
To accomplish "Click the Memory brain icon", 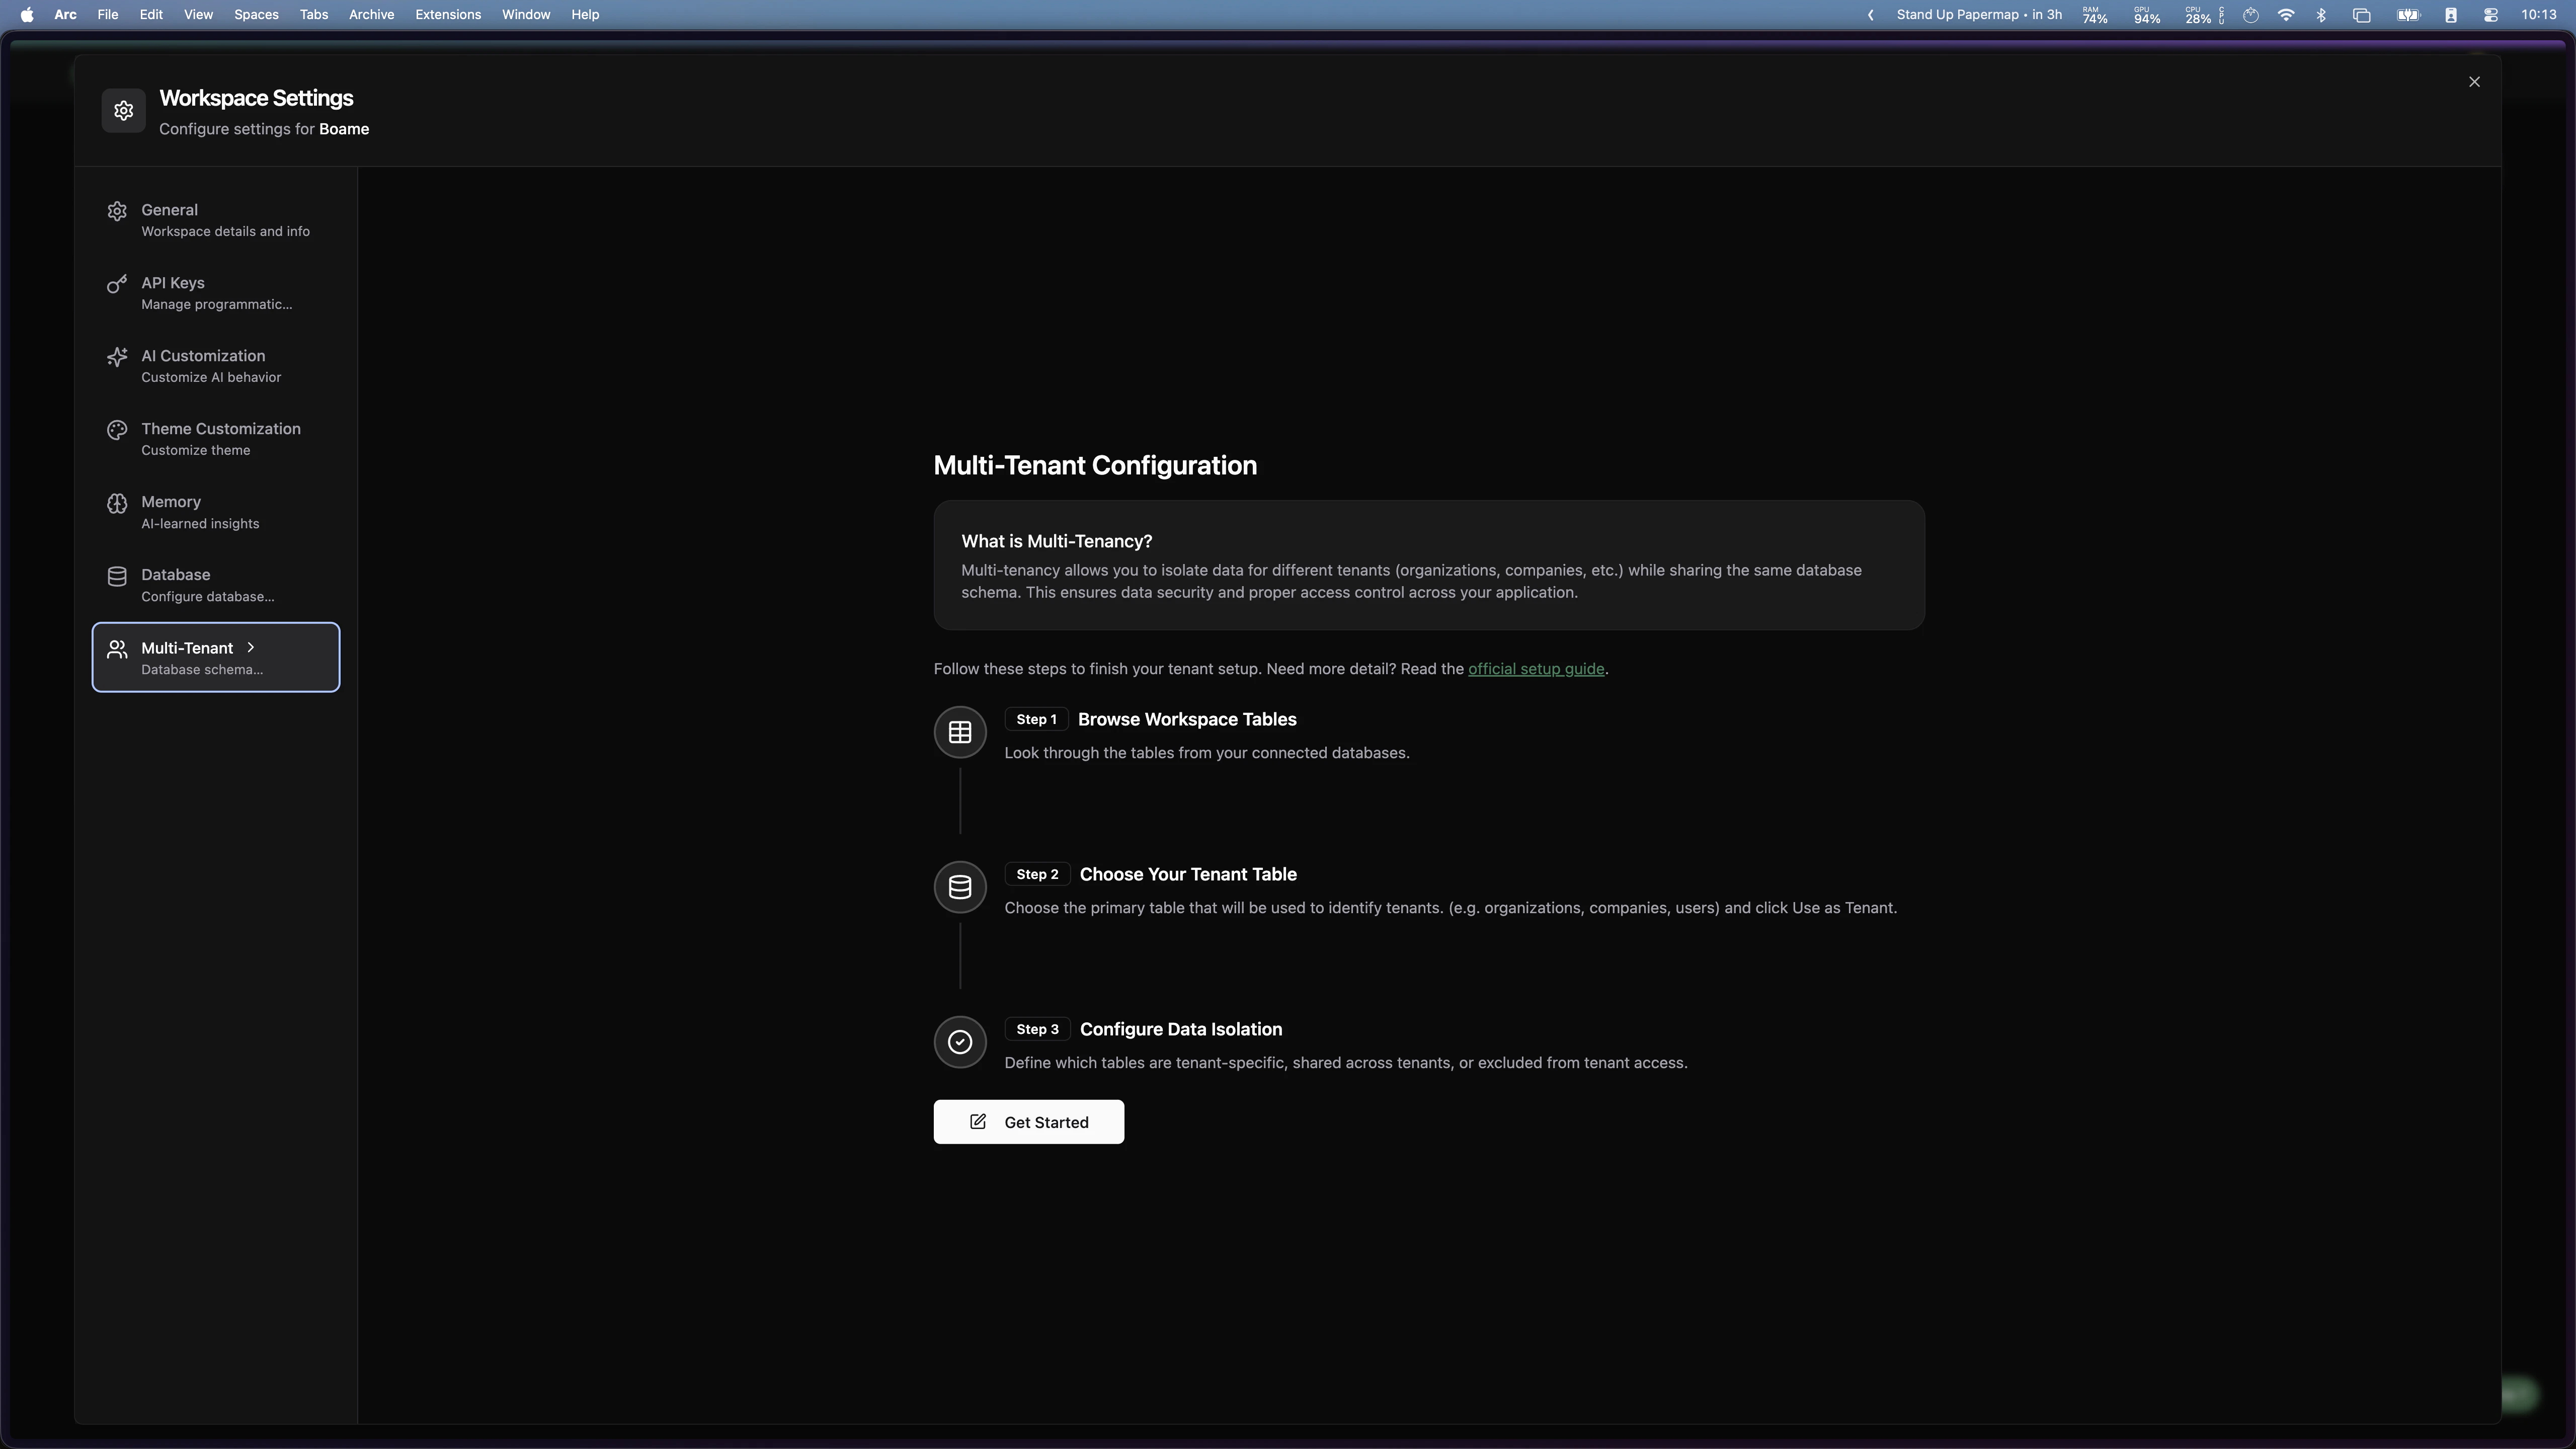I will point(117,503).
